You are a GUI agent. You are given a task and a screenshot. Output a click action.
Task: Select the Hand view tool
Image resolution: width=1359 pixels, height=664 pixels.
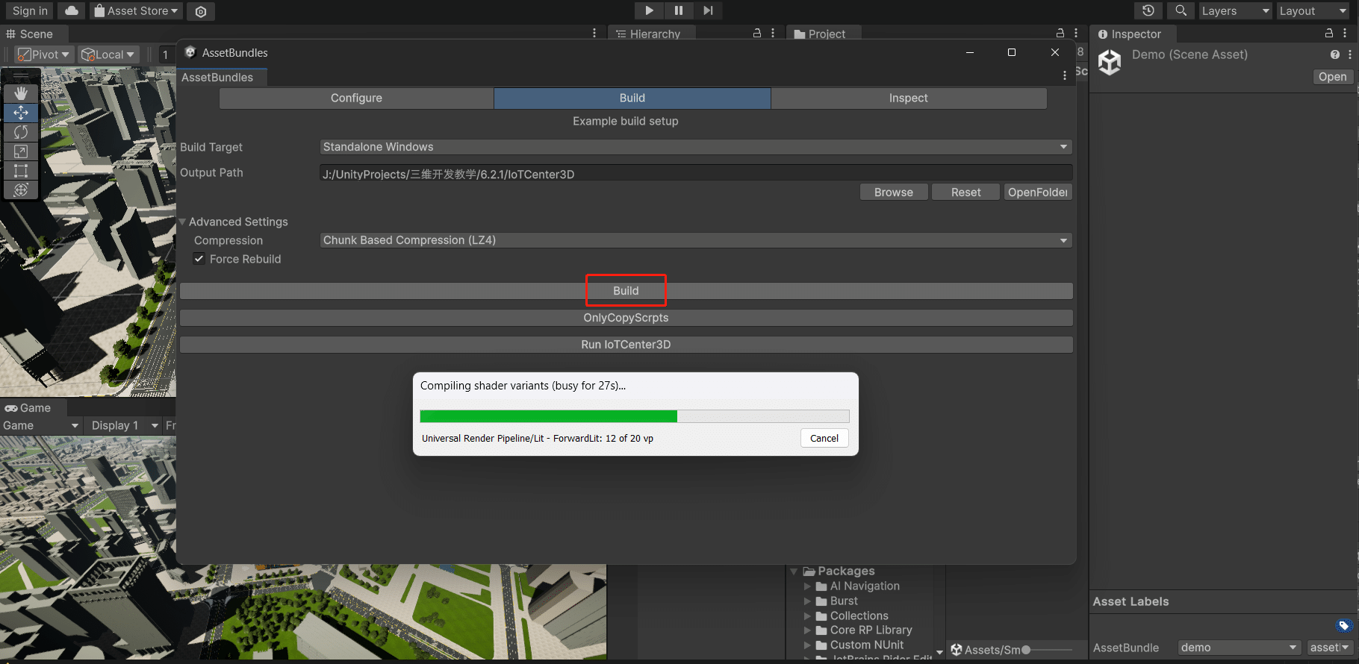click(x=21, y=93)
